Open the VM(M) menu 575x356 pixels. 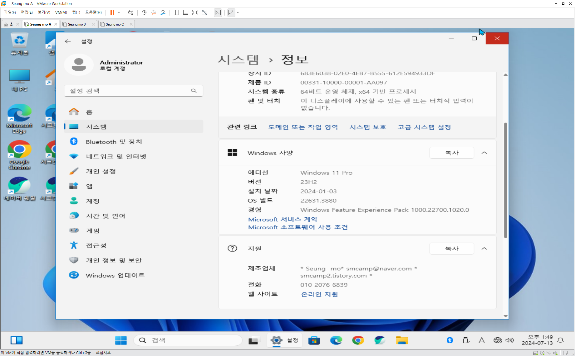pos(61,12)
